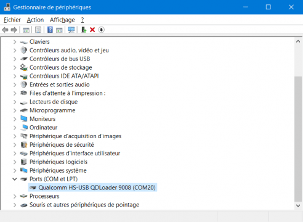
Task: Click the Forward arrow toolbar icon
Action: (14, 30)
